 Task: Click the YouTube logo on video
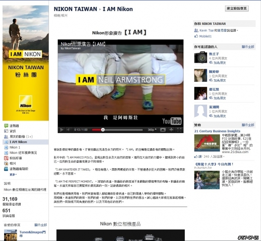click(x=172, y=121)
